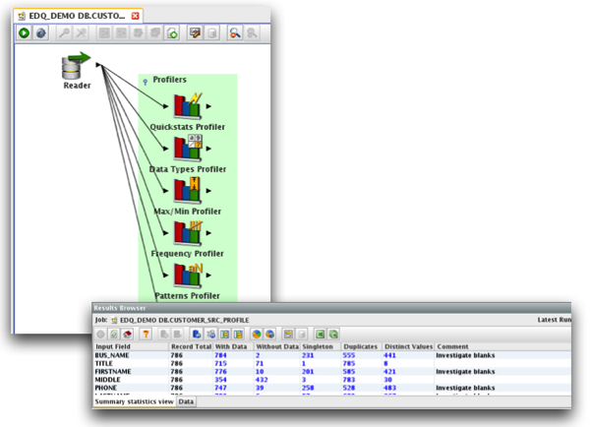Select the Frequency Profiler processor

[x=188, y=232]
